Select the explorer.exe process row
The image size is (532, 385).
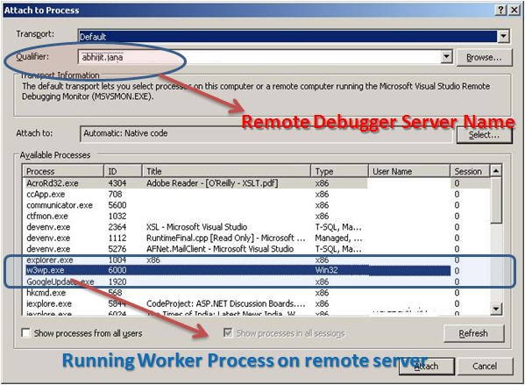coord(256,260)
